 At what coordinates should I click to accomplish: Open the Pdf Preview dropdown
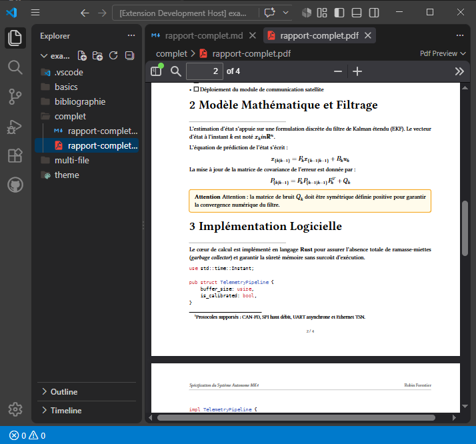pos(443,53)
